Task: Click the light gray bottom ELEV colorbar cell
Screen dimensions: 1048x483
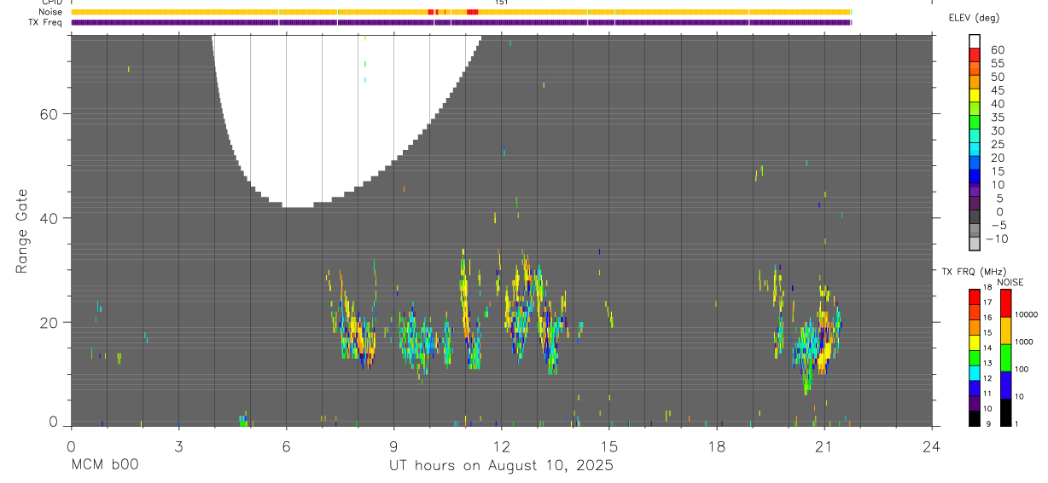Action: pyautogui.click(x=975, y=244)
